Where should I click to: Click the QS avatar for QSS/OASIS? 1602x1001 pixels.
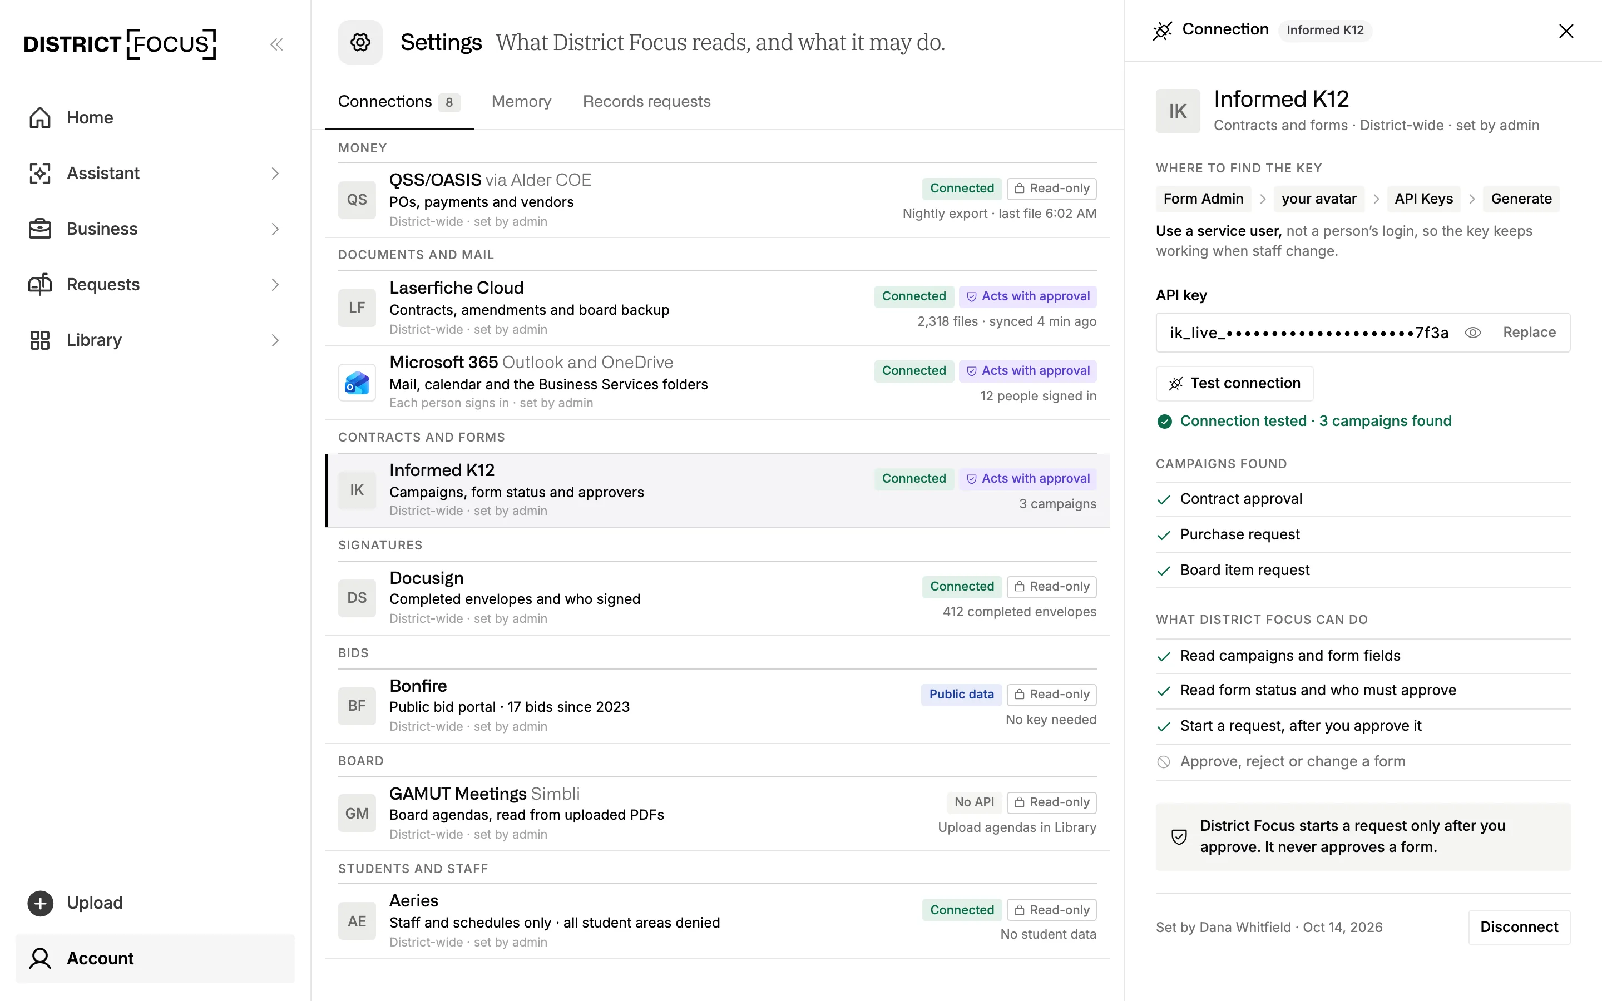pos(357,200)
